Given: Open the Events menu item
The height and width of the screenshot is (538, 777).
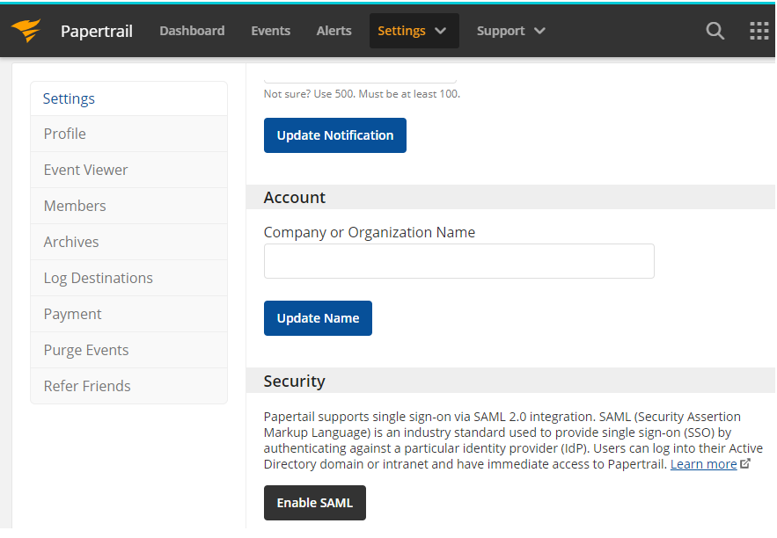Looking at the screenshot, I should pyautogui.click(x=270, y=31).
